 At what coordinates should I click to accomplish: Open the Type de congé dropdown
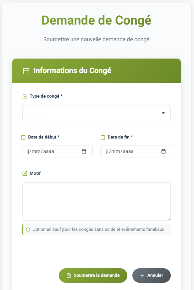(96, 113)
